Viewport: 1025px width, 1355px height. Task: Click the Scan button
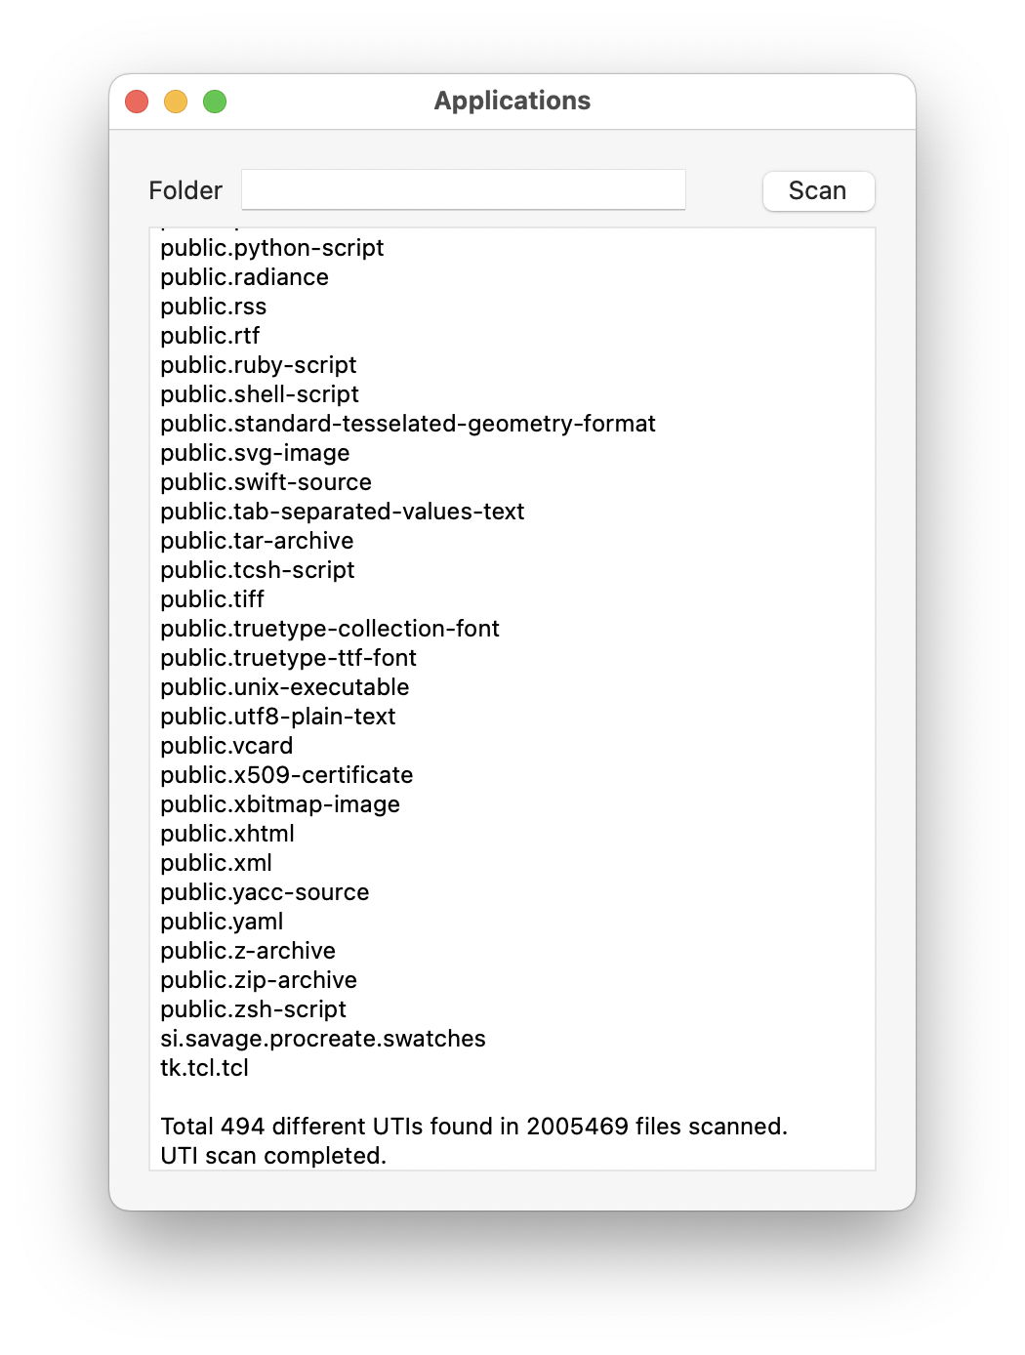pos(818,190)
